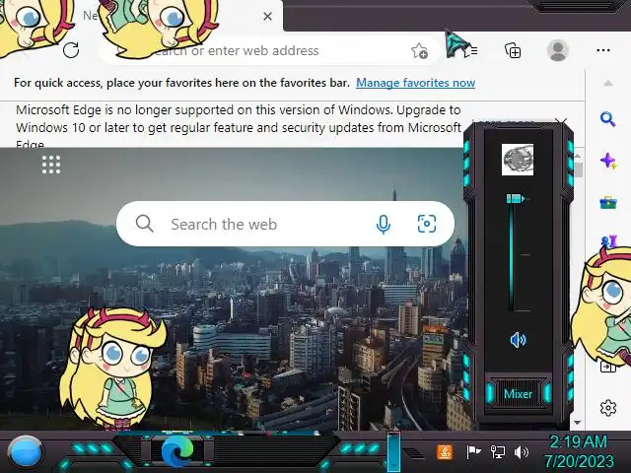Click page scrollbar up arrow
The height and width of the screenshot is (473, 631).
578,156
